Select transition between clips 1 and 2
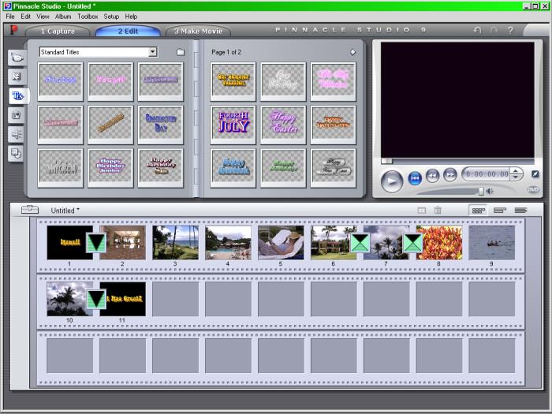 click(96, 243)
